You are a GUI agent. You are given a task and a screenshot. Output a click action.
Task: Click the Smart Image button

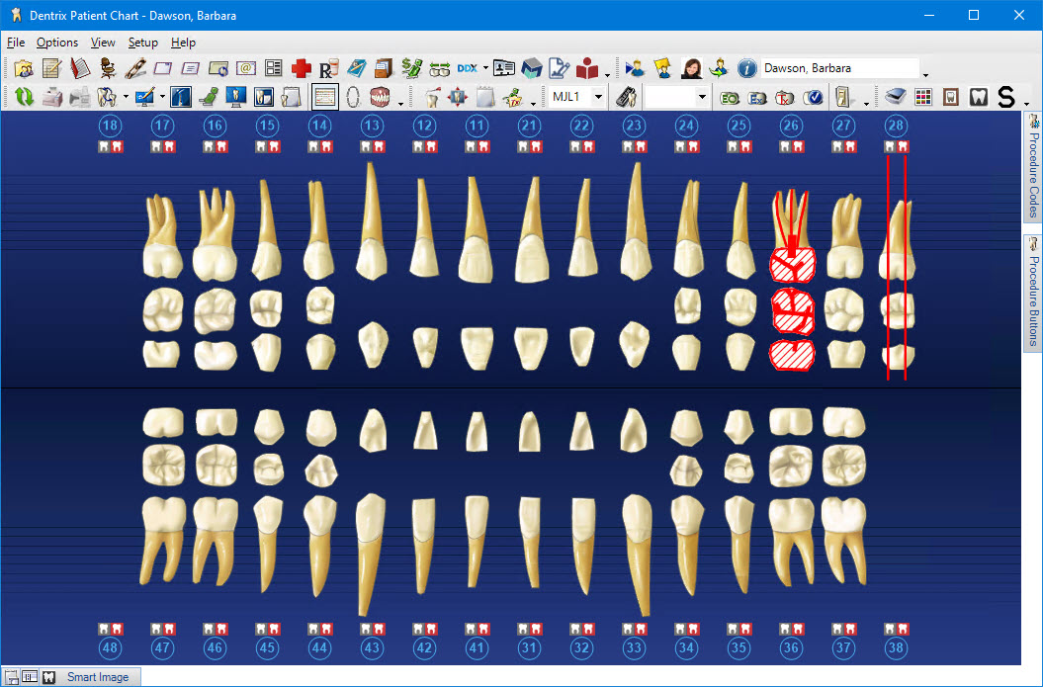(97, 677)
